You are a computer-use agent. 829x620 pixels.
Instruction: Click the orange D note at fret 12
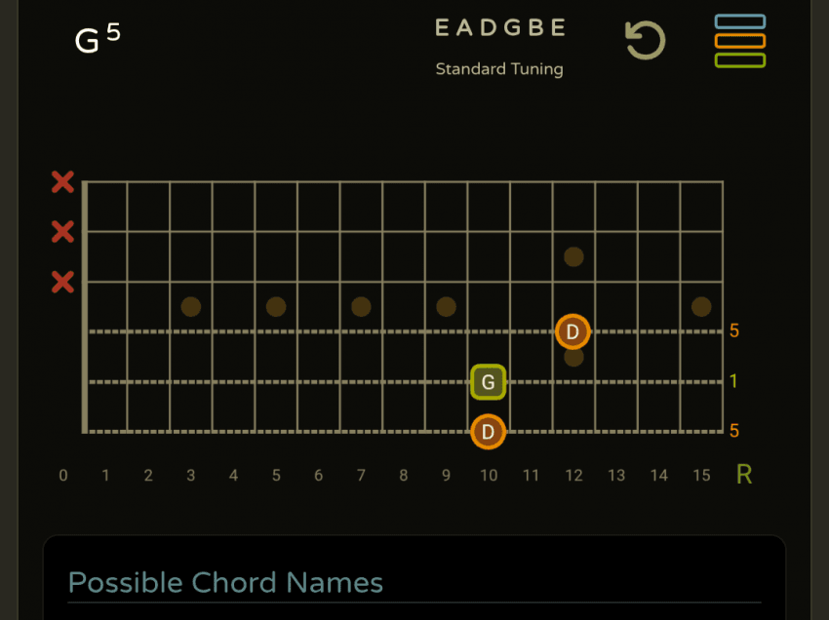[572, 332]
